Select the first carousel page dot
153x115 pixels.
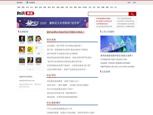(28, 70)
